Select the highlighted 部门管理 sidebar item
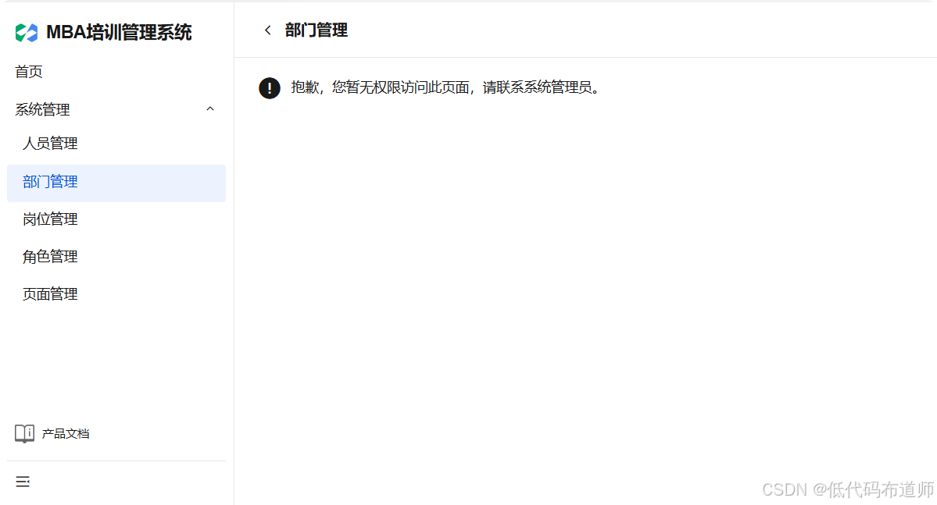The image size is (937, 505). click(x=116, y=183)
